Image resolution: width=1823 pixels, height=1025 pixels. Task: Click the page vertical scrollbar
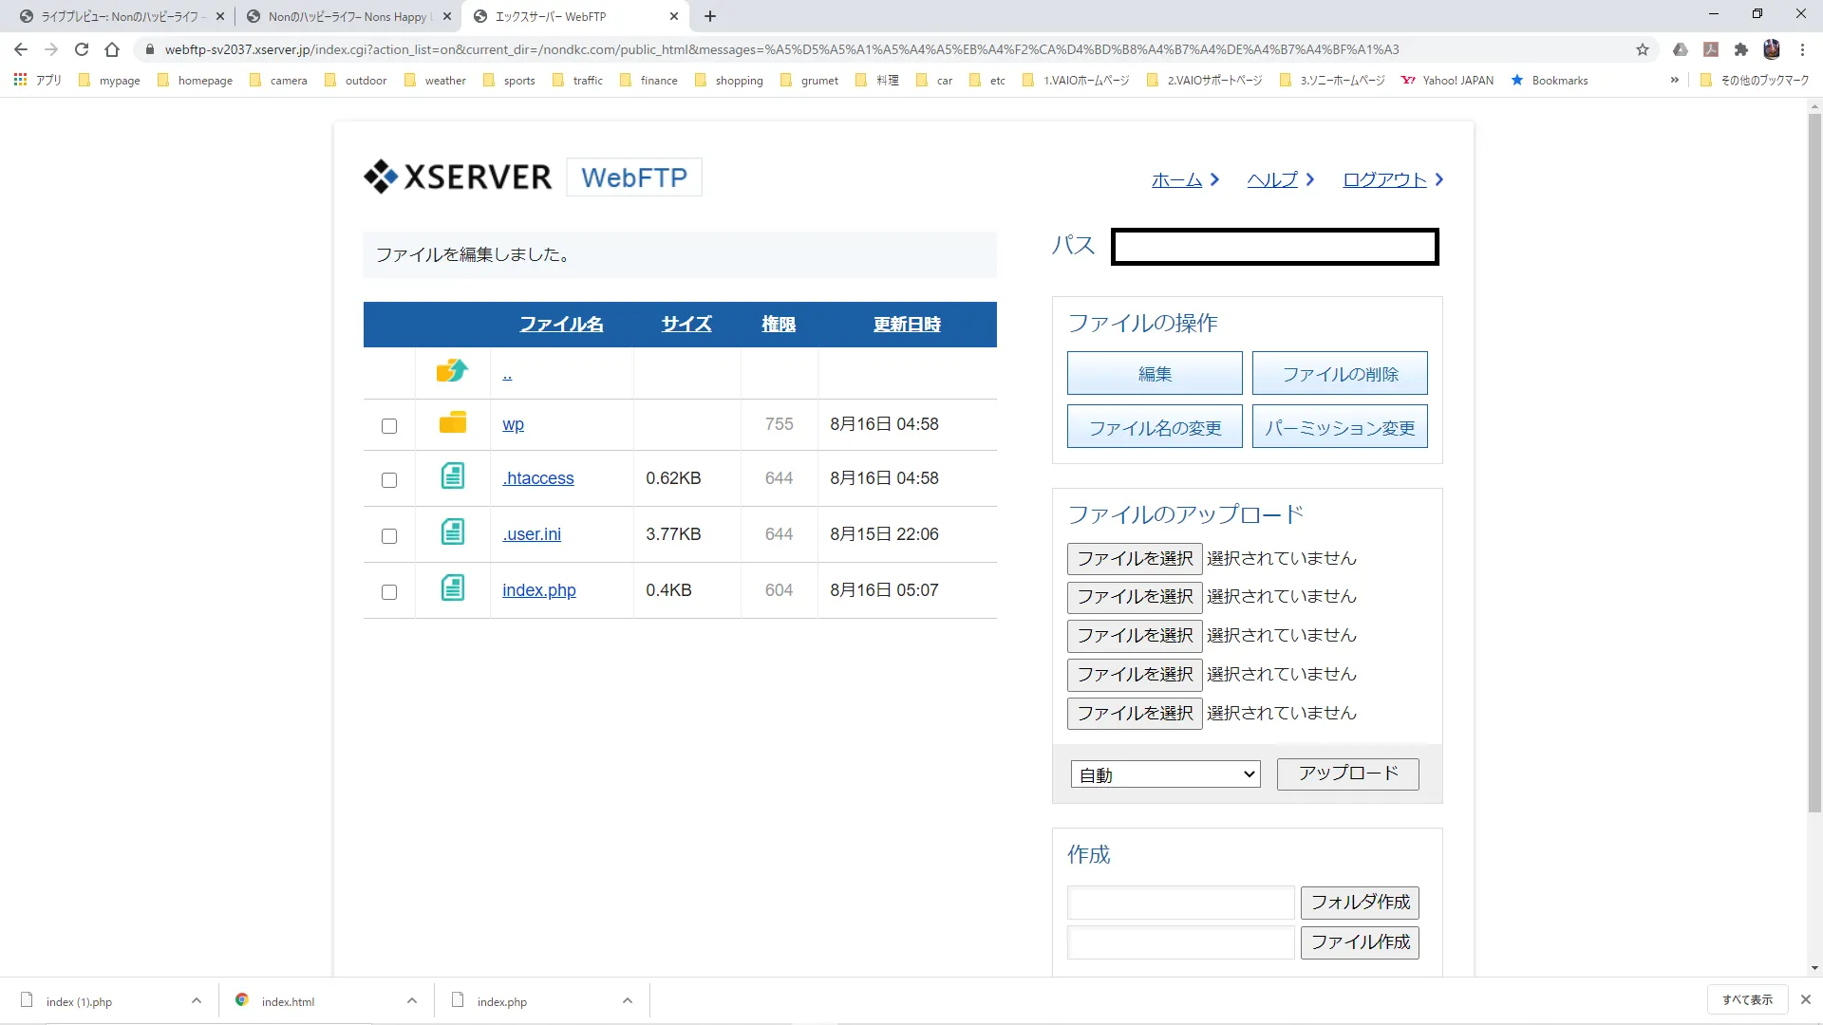pos(1814,465)
